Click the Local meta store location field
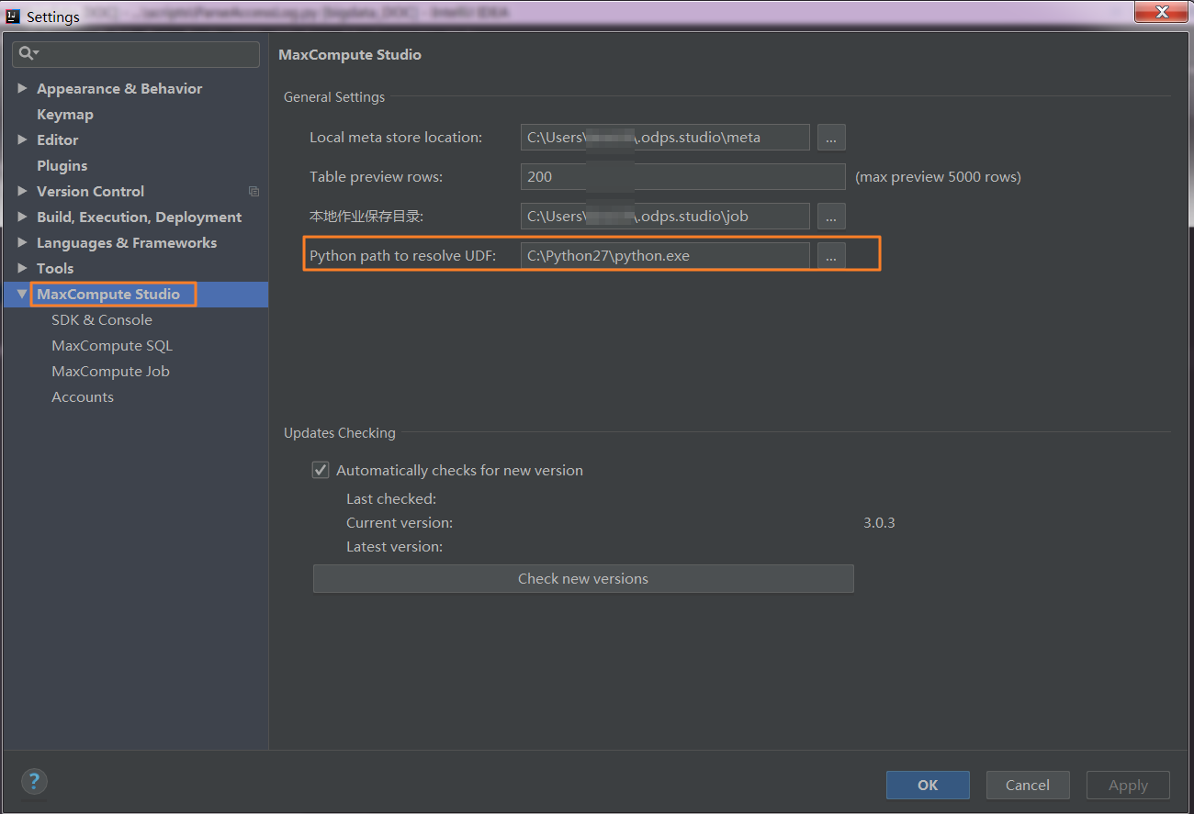This screenshot has width=1194, height=814. (665, 138)
